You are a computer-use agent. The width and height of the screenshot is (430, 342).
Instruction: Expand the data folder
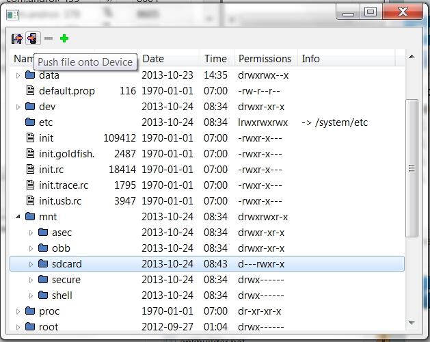(18, 75)
